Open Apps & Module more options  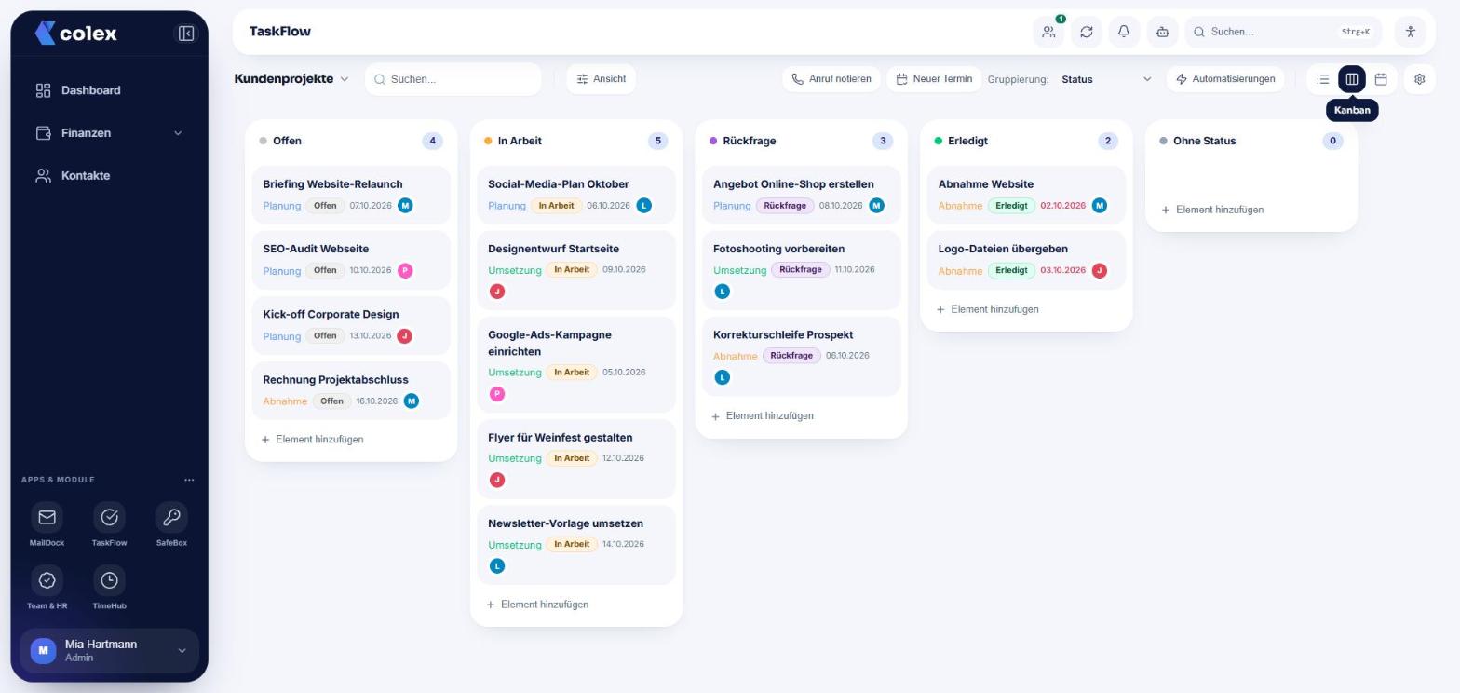click(x=189, y=480)
